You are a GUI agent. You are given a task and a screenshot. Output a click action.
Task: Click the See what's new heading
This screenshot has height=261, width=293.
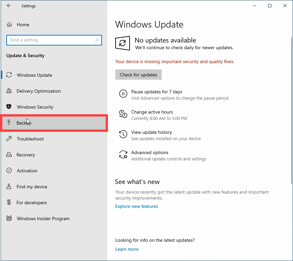coord(137,182)
